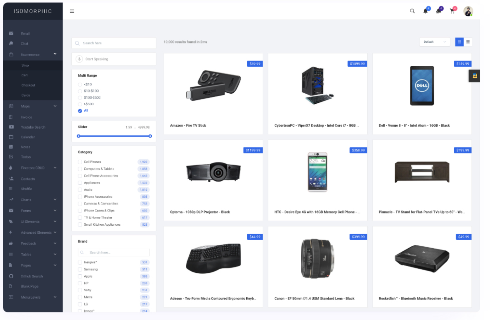Viewport: 490px width, 320px height.
Task: Open the Checkout submenu item
Action: coord(33,85)
